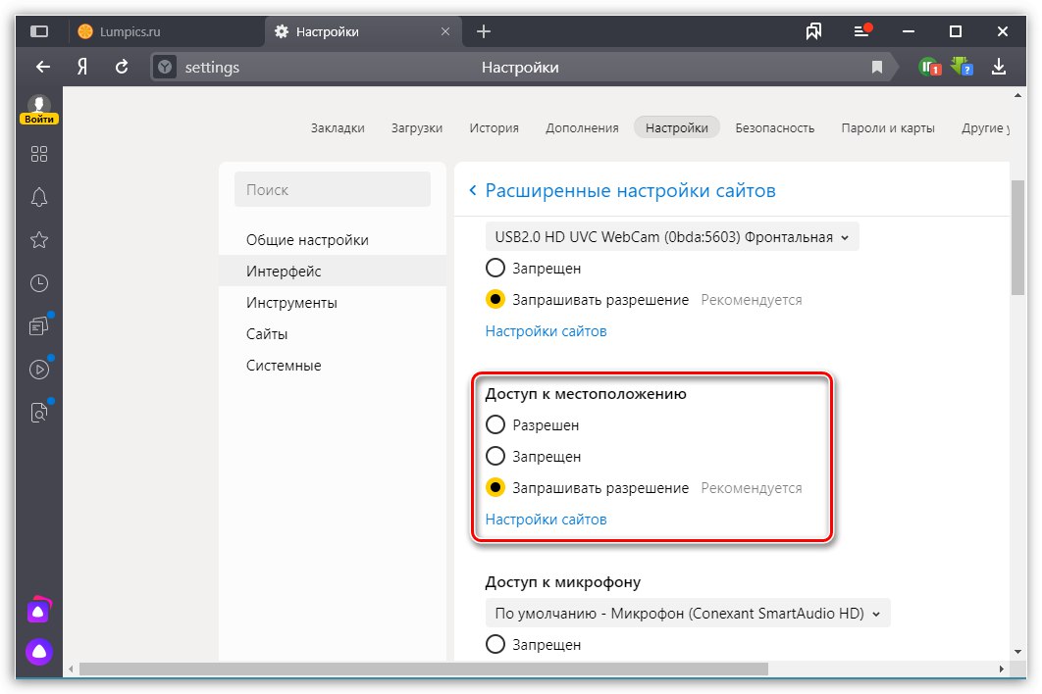Open the downloads arrow icon

[999, 67]
